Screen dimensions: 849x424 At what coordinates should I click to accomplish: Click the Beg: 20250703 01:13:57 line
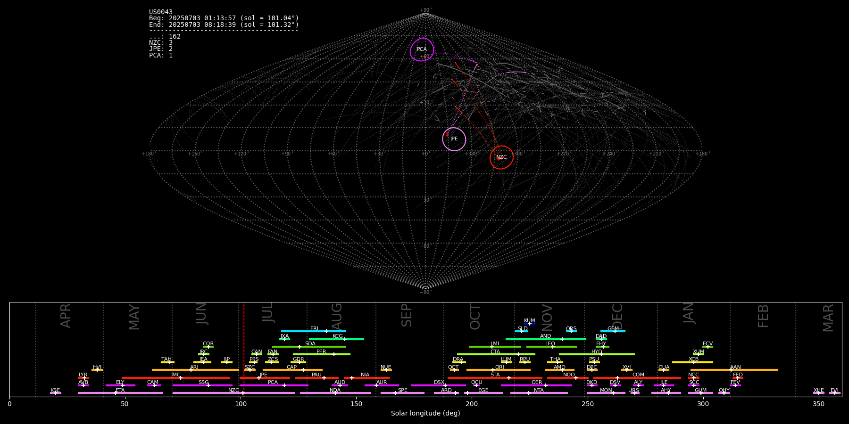[x=224, y=18]
